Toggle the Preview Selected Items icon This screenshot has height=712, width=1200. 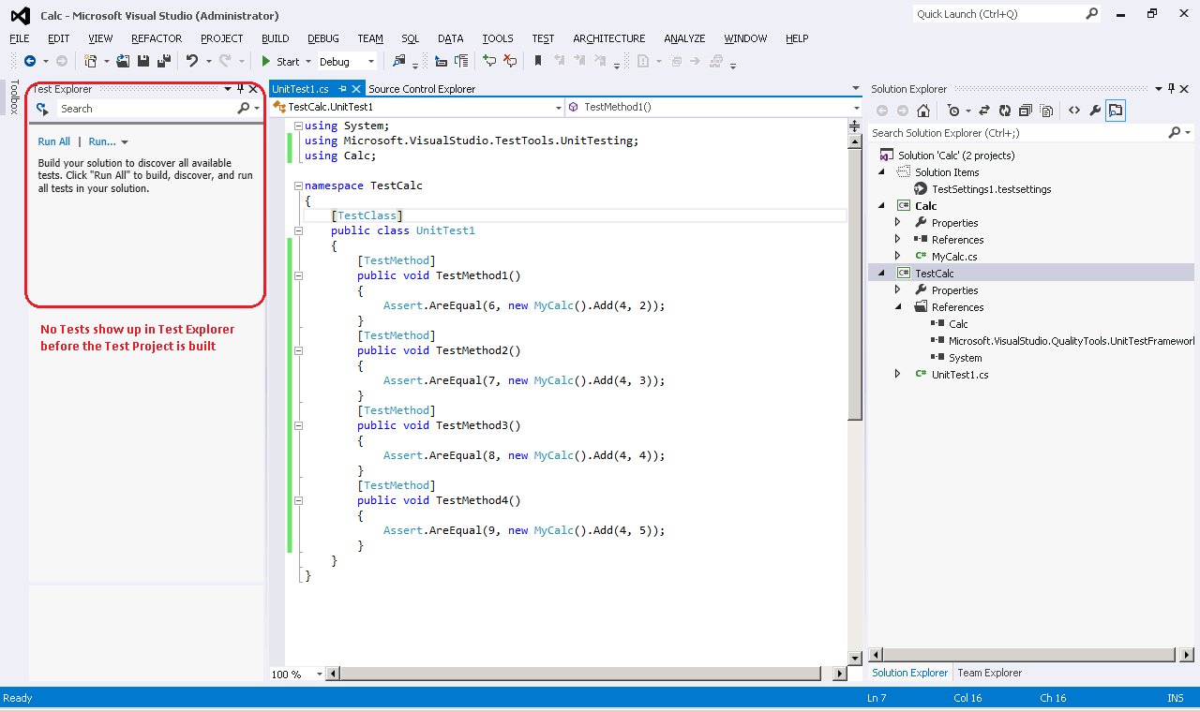pyautogui.click(x=1116, y=110)
